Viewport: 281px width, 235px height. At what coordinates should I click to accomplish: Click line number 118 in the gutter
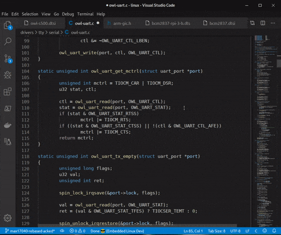point(25,157)
